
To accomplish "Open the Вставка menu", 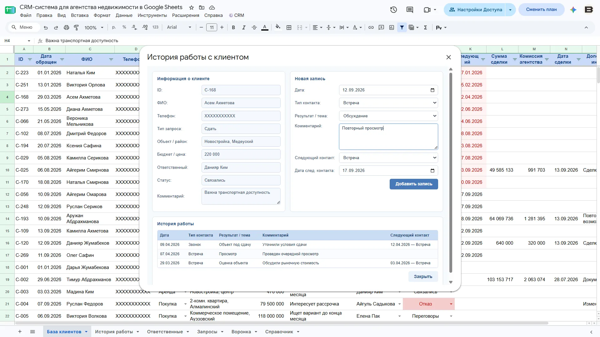I will tap(80, 15).
